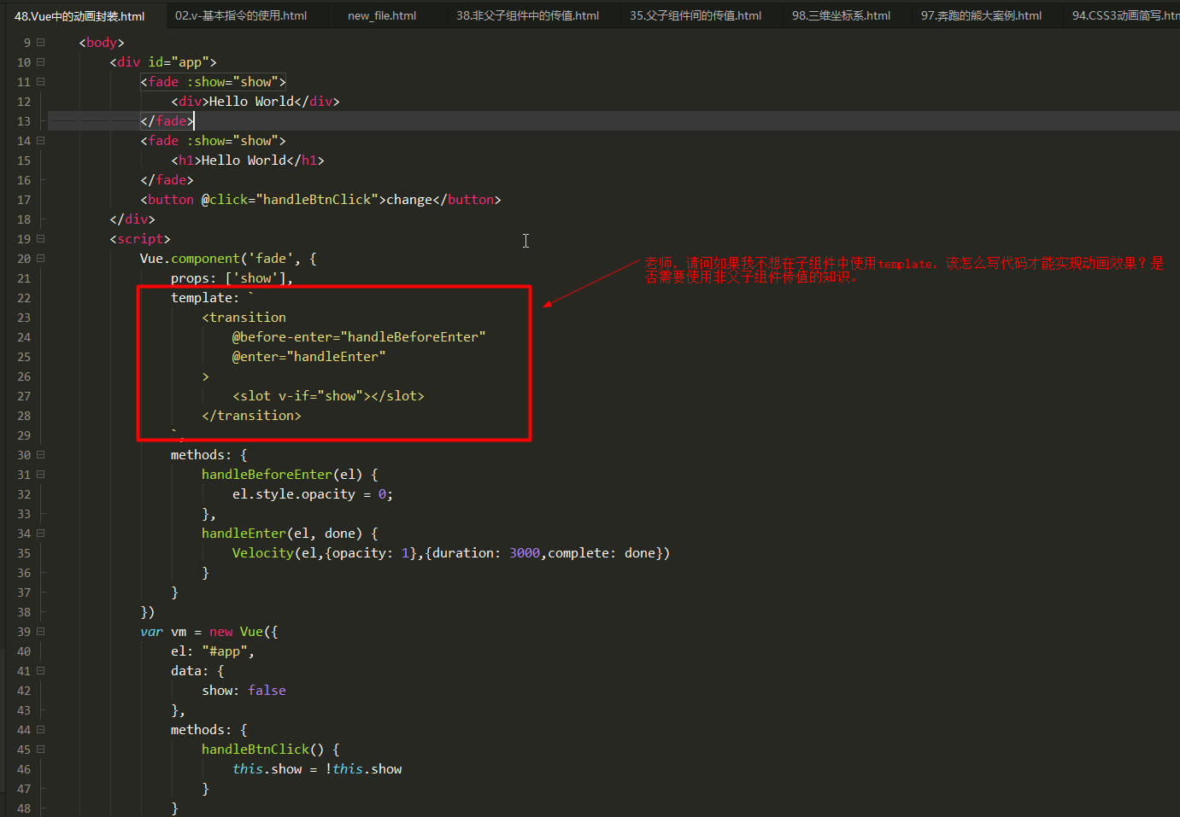Click '</transition>' closing tag on line 28
The image size is (1180, 817).
(x=251, y=416)
